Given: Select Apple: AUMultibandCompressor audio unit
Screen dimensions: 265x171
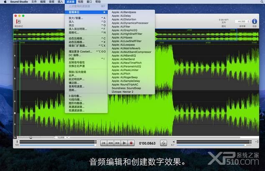Looking at the screenshot, I should pyautogui.click(x=131, y=52).
